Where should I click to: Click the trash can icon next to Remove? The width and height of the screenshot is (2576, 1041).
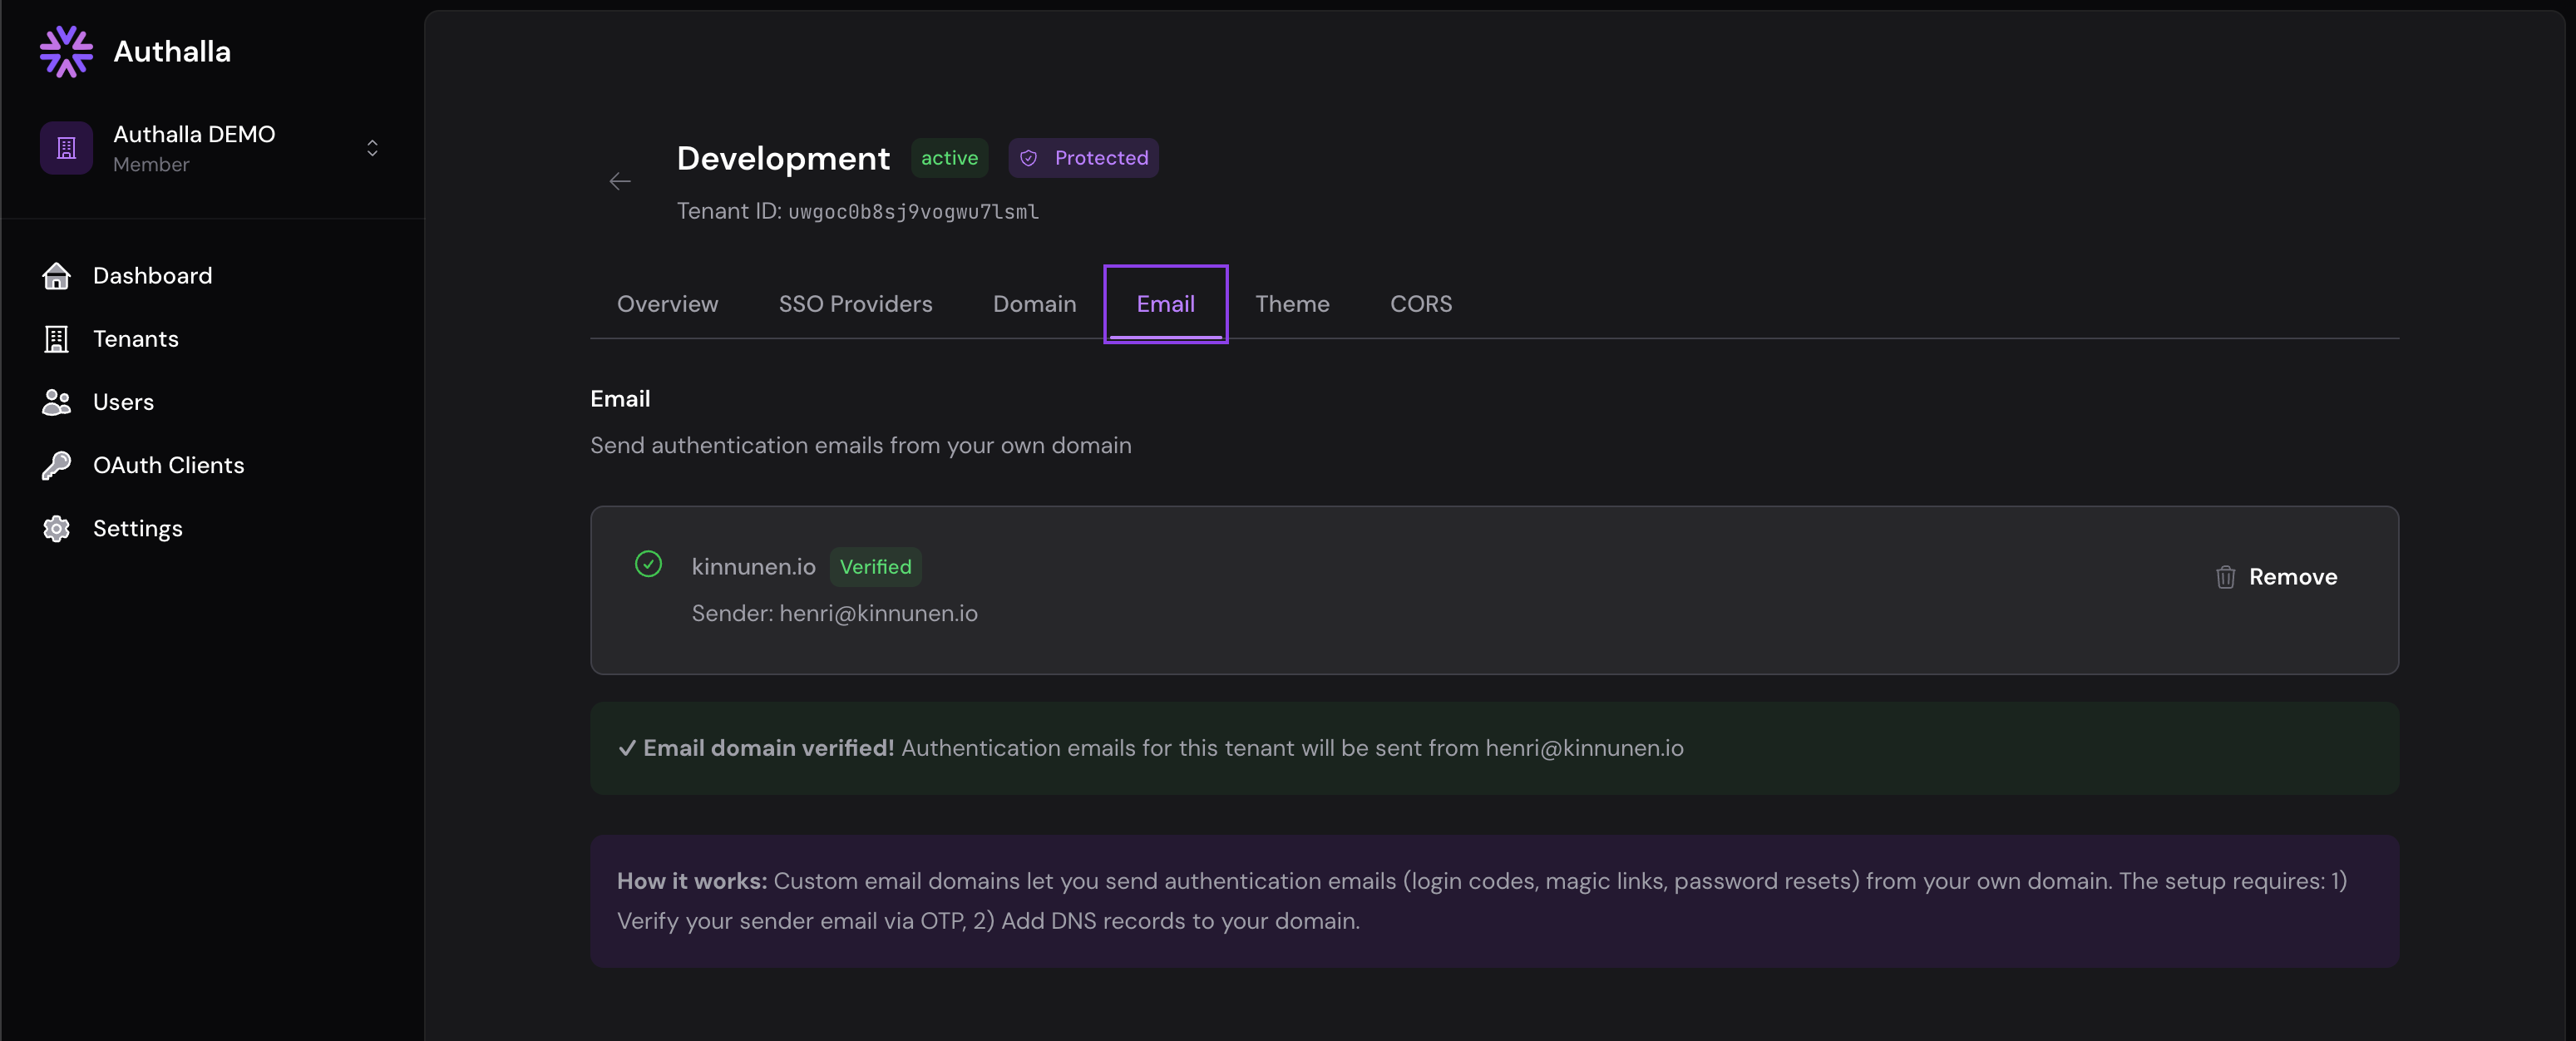pyautogui.click(x=2225, y=577)
